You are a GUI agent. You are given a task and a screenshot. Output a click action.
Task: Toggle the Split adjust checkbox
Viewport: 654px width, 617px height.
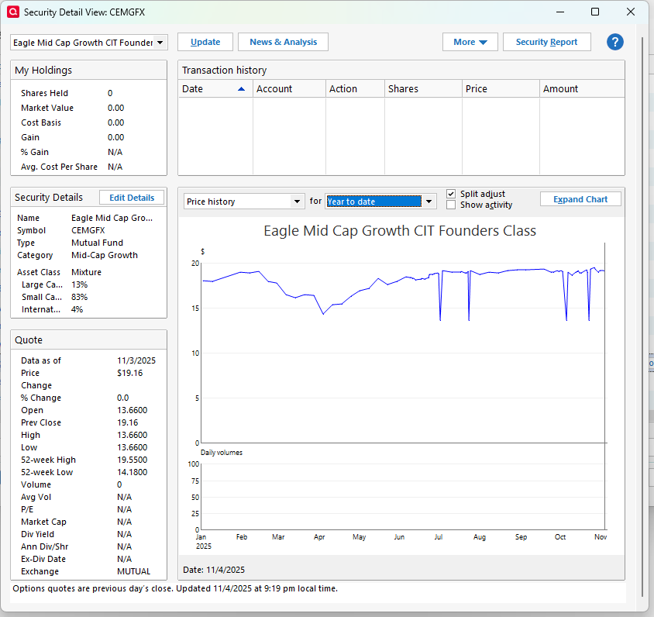click(451, 194)
